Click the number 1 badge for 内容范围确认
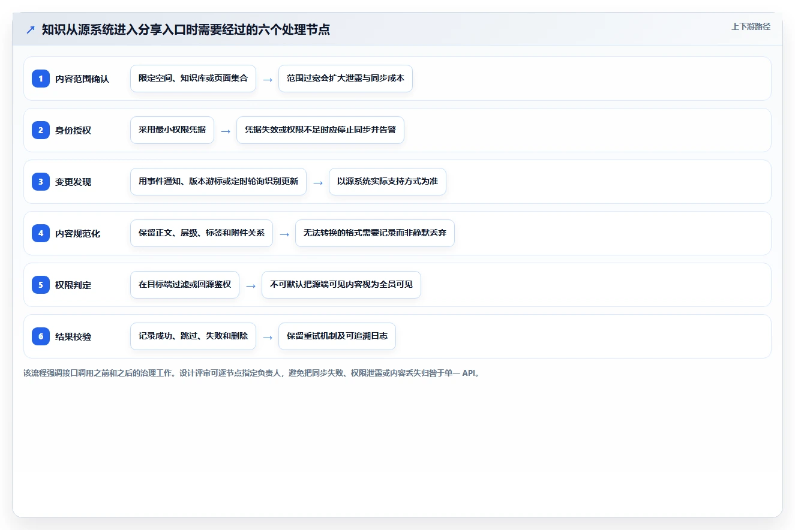Image resolution: width=795 pixels, height=530 pixels. [41, 79]
